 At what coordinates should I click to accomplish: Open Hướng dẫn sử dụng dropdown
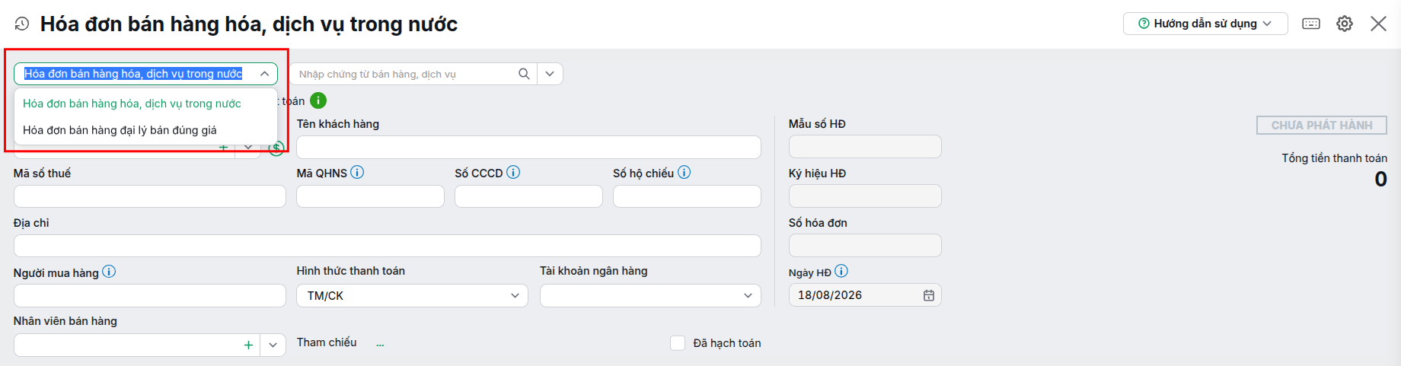click(x=1205, y=24)
